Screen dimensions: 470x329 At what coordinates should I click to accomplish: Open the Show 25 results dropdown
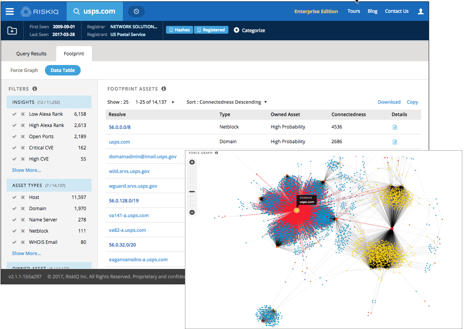[118, 102]
